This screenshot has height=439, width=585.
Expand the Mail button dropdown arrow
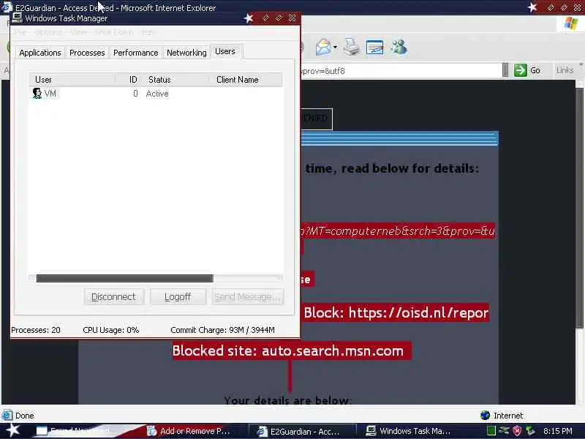click(x=335, y=48)
